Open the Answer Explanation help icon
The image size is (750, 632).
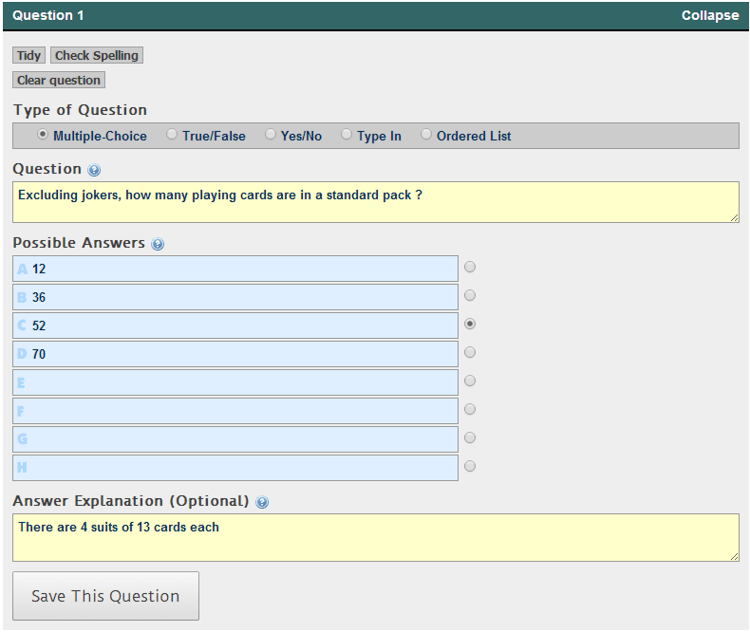tap(262, 502)
